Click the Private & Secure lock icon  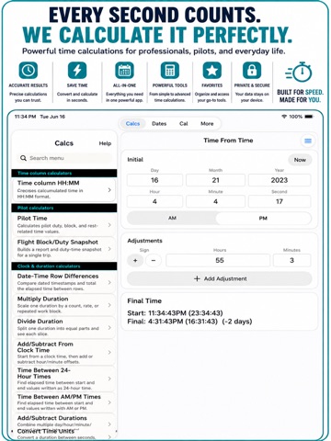pyautogui.click(x=252, y=70)
